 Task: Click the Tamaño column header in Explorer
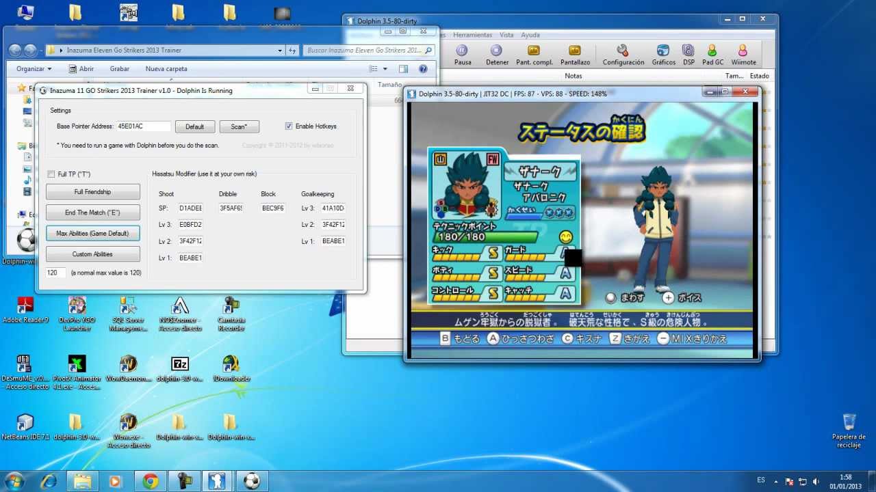click(x=389, y=85)
